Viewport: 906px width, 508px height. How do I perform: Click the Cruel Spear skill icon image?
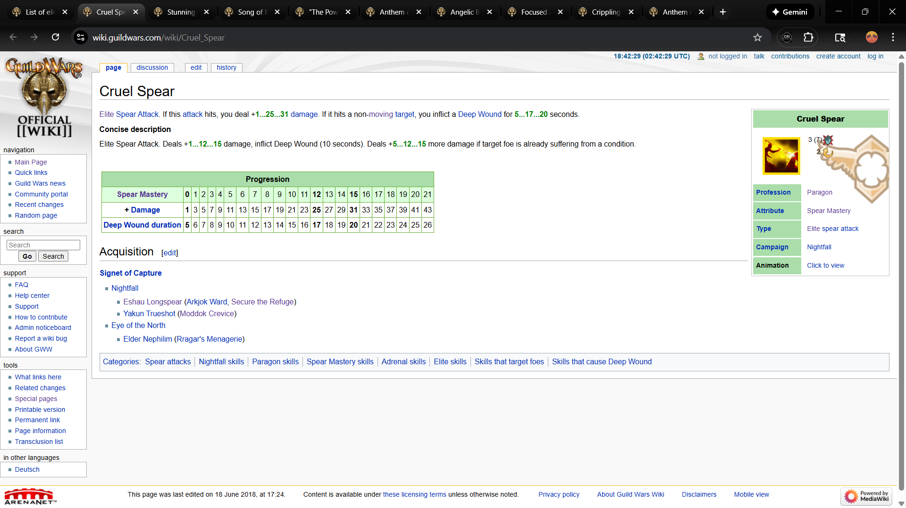[781, 156]
